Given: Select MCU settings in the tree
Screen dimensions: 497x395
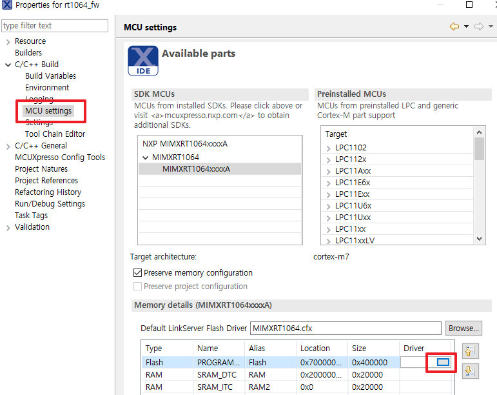Looking at the screenshot, I should click(x=48, y=111).
